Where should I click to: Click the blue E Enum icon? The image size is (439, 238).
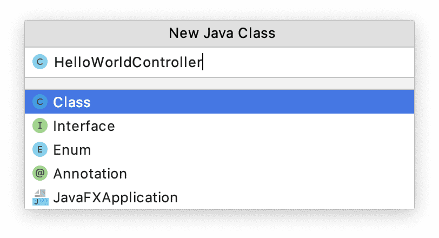40,150
